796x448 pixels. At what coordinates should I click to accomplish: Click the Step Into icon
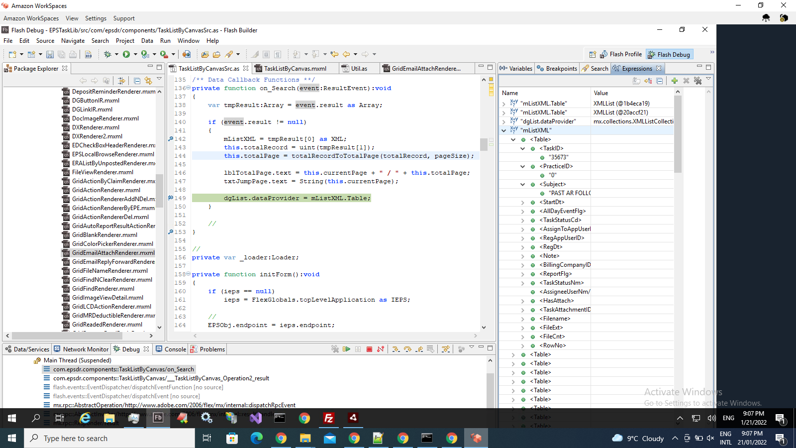tap(396, 349)
